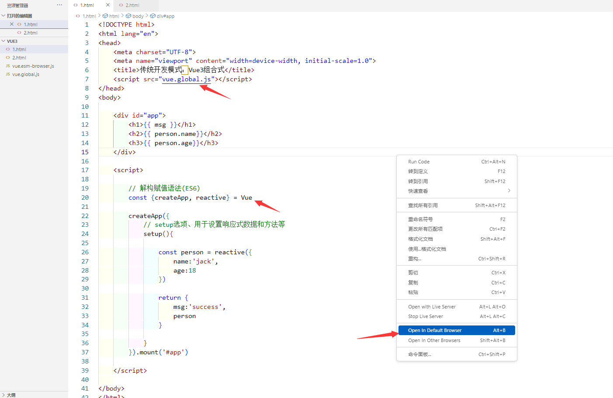Click the body breadcrumb element

(x=138, y=16)
